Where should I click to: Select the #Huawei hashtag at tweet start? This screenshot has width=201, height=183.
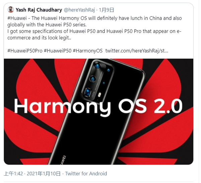click(x=17, y=18)
